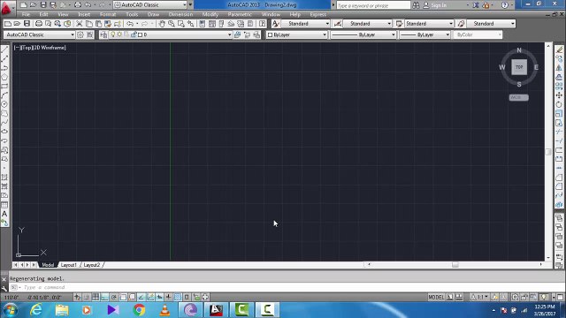Screen dimensions: 566x318
Task: Open the Modify menu
Action: (210, 14)
